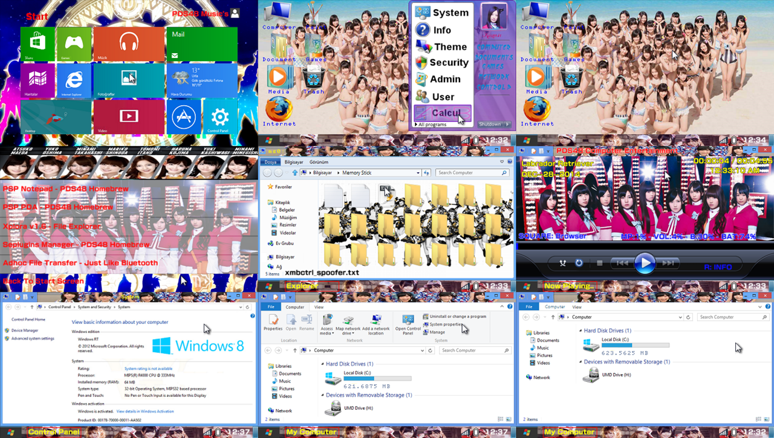This screenshot has height=438, width=774.
Task: Seek using the media player progress bar
Action: (x=645, y=246)
